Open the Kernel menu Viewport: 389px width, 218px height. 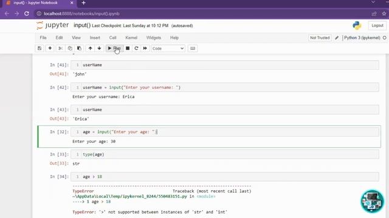click(131, 38)
